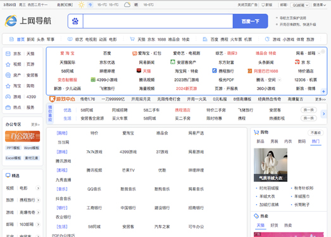Click the monitor icon beside 精选 heading
The height and width of the screenshot is (237, 331).
(8, 175)
